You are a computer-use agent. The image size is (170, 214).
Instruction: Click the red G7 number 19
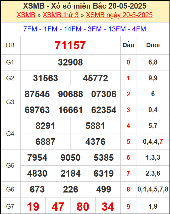coord(33,207)
